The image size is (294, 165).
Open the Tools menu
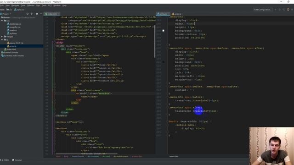coord(44,5)
